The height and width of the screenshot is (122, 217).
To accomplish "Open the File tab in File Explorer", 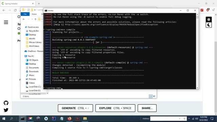I will click(25, 14).
